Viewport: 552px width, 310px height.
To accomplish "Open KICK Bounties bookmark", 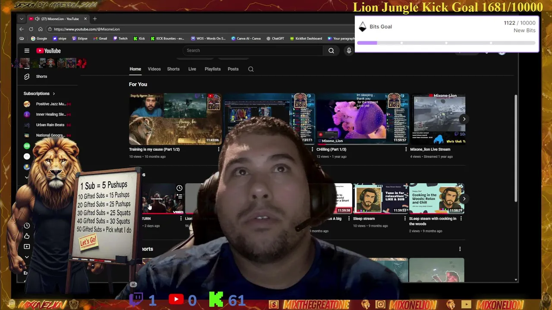I will 167,38.
